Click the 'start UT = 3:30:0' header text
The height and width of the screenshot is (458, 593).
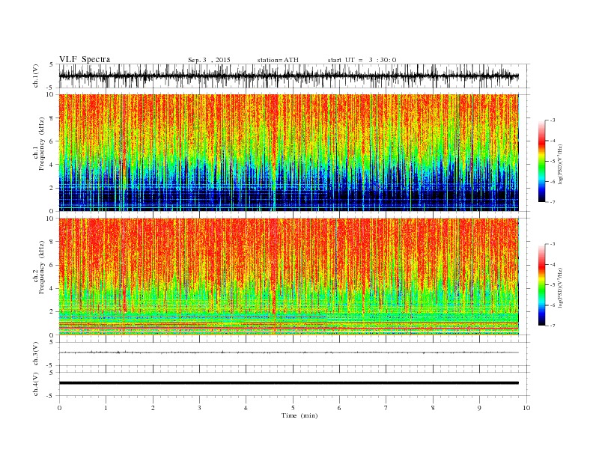pyautogui.click(x=362, y=60)
